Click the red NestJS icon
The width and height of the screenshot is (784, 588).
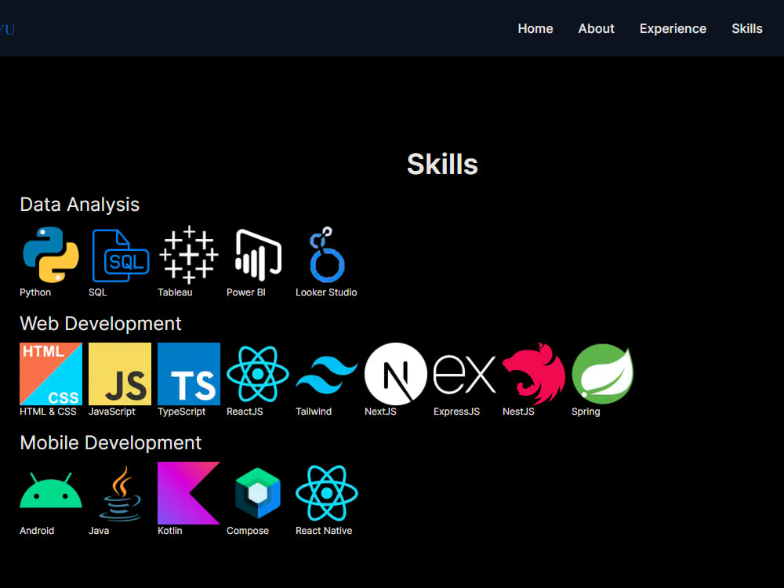click(534, 374)
